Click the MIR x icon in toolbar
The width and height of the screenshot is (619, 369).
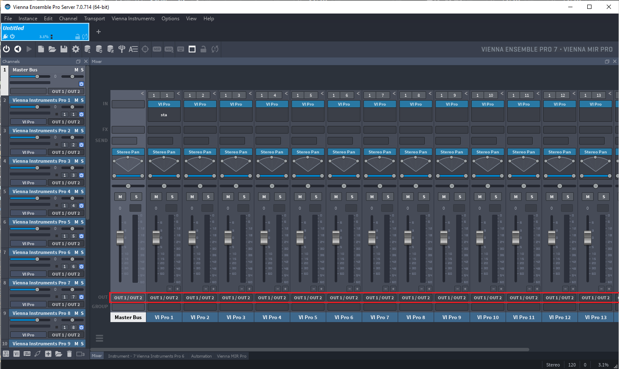[x=169, y=49]
